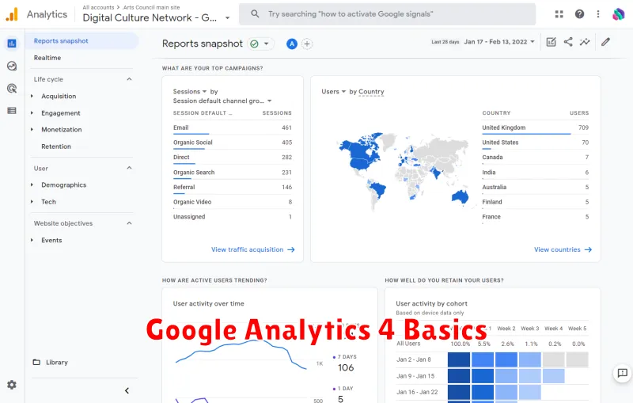
Task: Click the Edit comparisons pencil icon
Action: [605, 42]
